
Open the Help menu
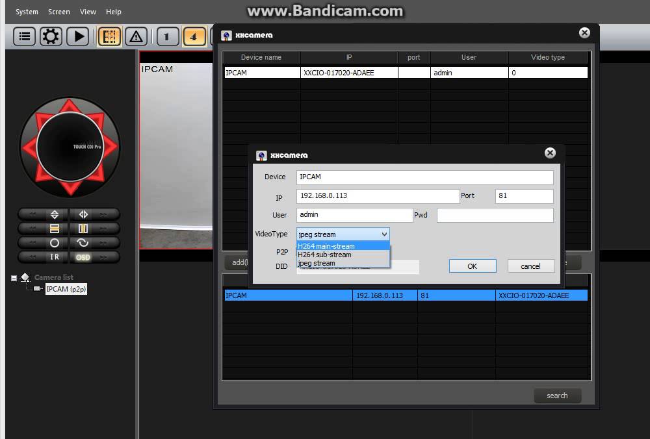point(114,12)
